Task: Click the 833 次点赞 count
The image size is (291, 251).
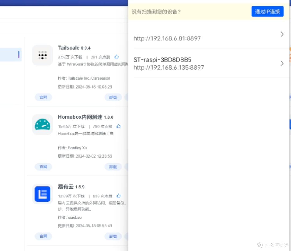Action: pyautogui.click(x=102, y=196)
